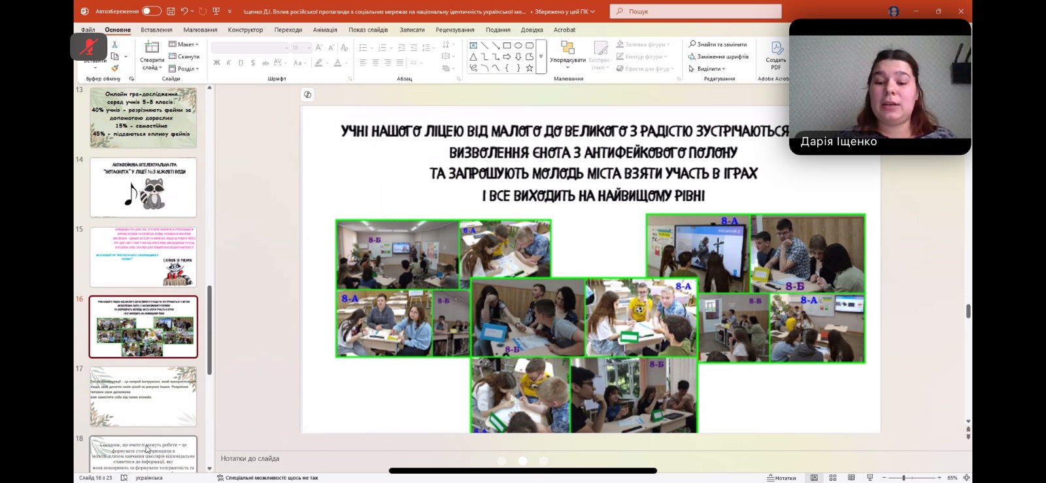
Task: Click the Decrease font size icon
Action: tap(331, 48)
